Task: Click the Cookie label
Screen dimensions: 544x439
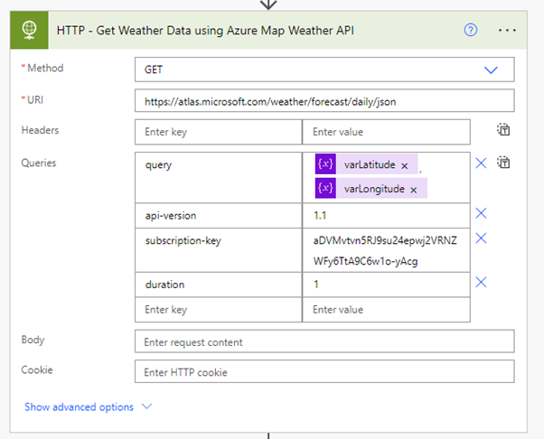Action: 37,369
